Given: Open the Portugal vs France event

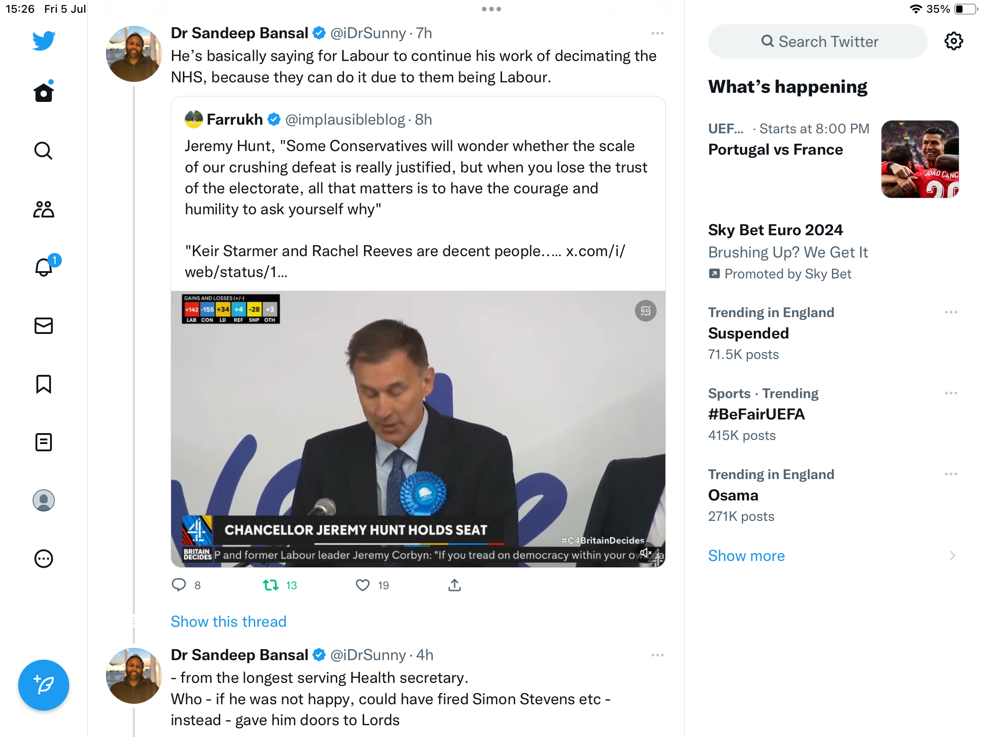Looking at the screenshot, I should click(x=775, y=150).
